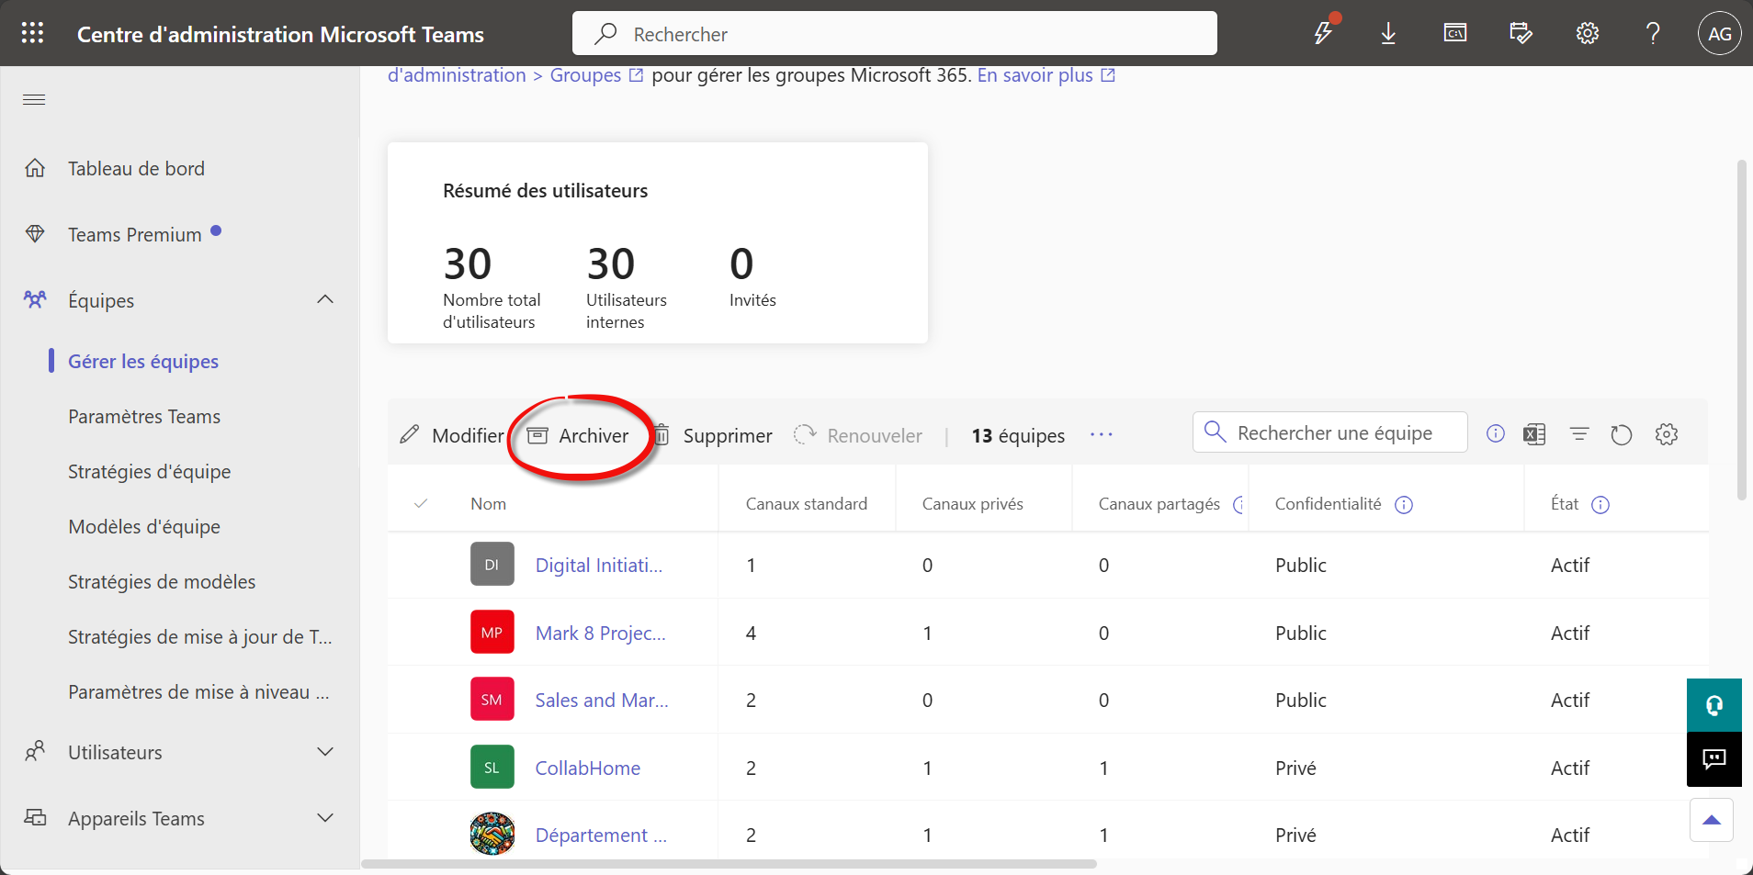This screenshot has width=1753, height=875.
Task: Open the help question mark icon
Action: coord(1653,34)
